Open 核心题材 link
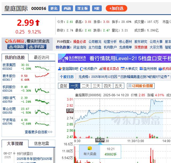Image resolution: width=171 pixels, height=163 pixels. pos(125,42)
